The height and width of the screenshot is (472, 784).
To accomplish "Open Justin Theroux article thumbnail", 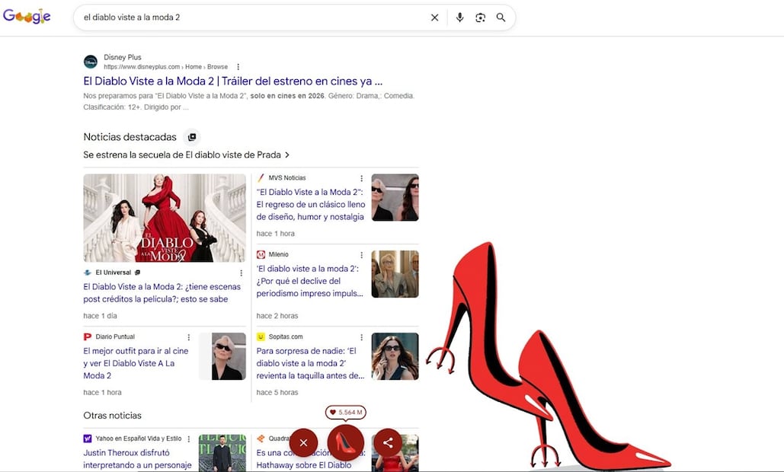I will [222, 452].
